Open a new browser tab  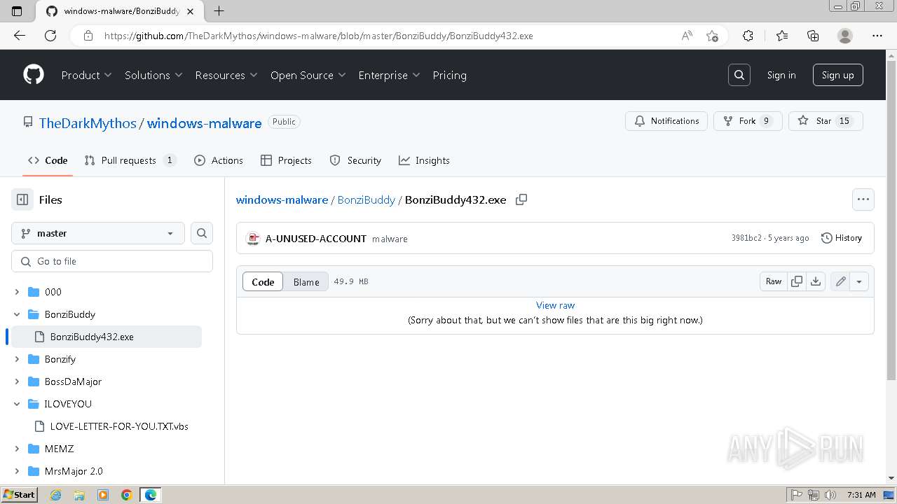[x=219, y=11]
